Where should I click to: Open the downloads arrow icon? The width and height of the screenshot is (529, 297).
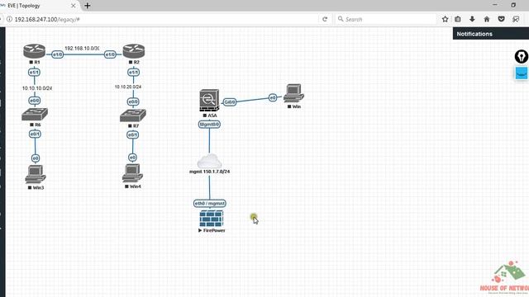pyautogui.click(x=472, y=19)
